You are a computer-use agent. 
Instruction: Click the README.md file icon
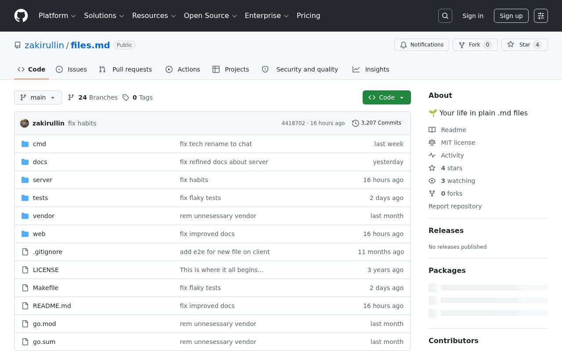point(25,306)
